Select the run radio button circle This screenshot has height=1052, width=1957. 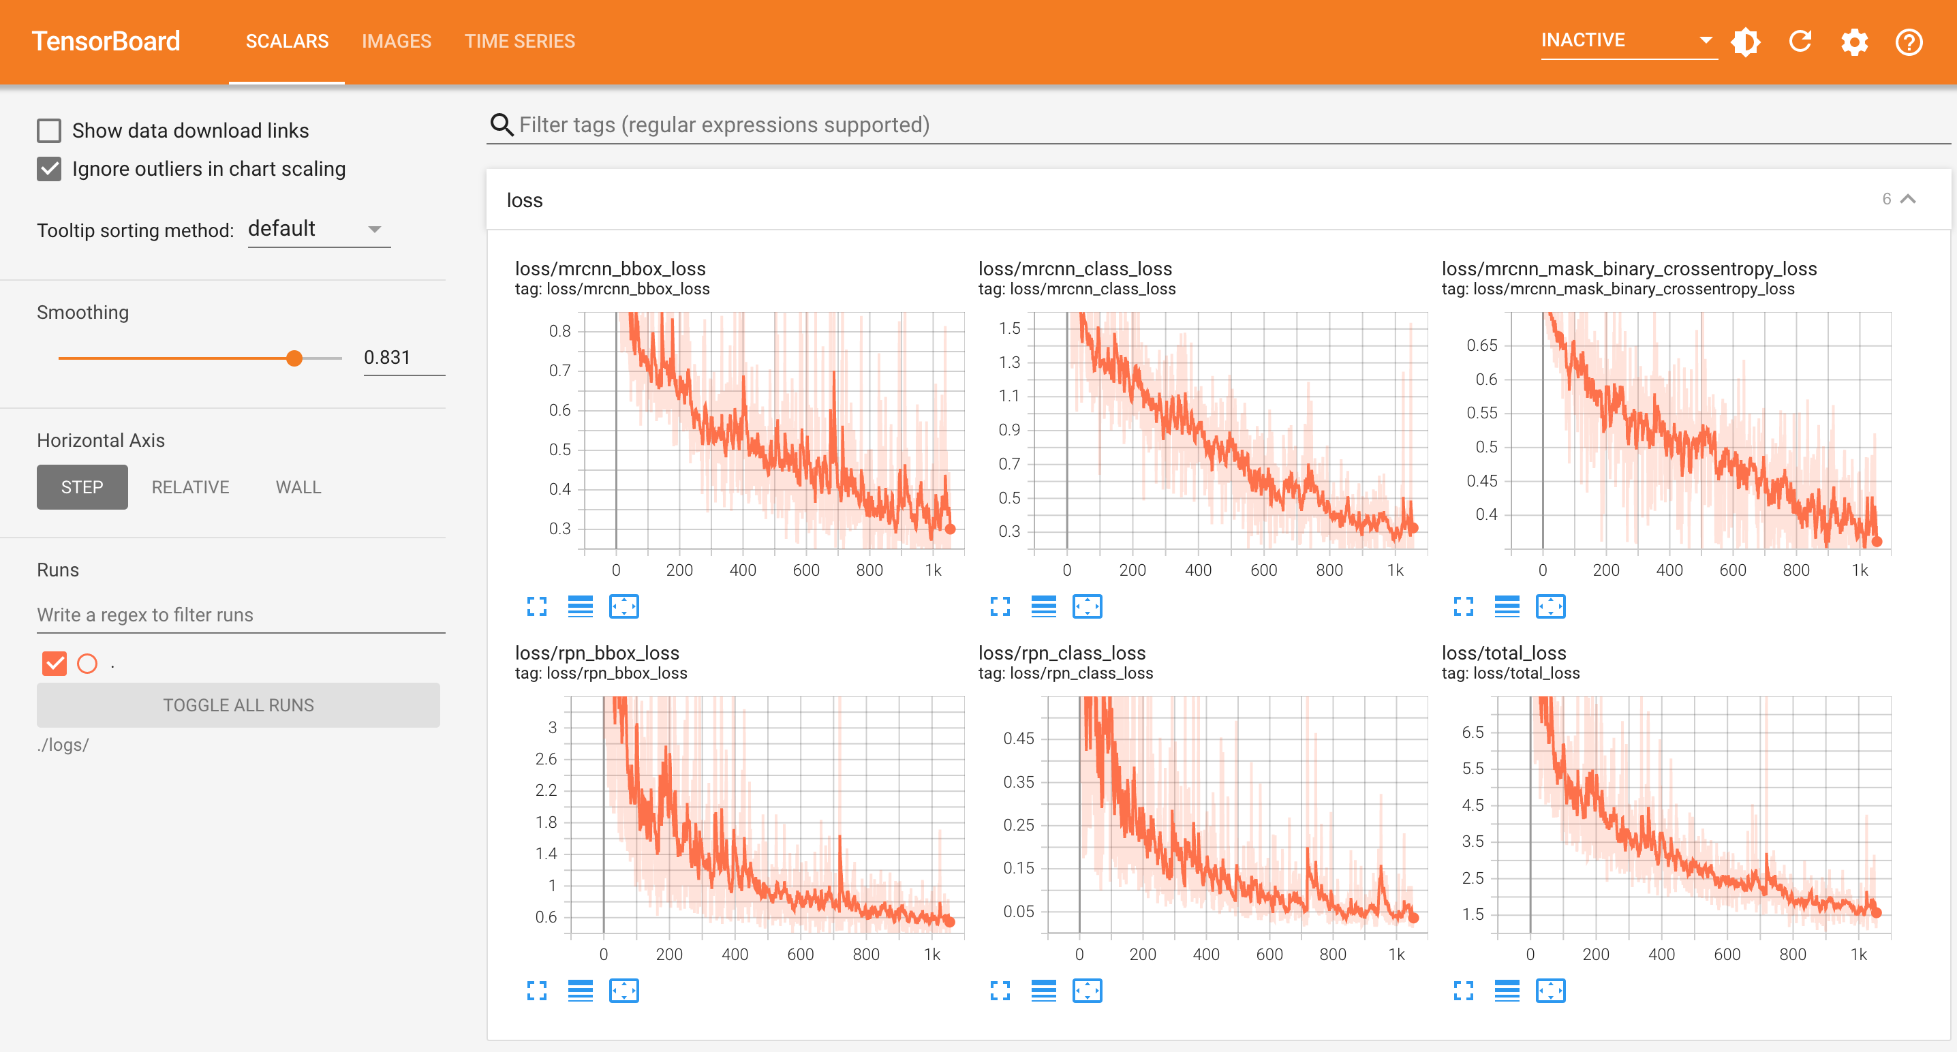(87, 664)
